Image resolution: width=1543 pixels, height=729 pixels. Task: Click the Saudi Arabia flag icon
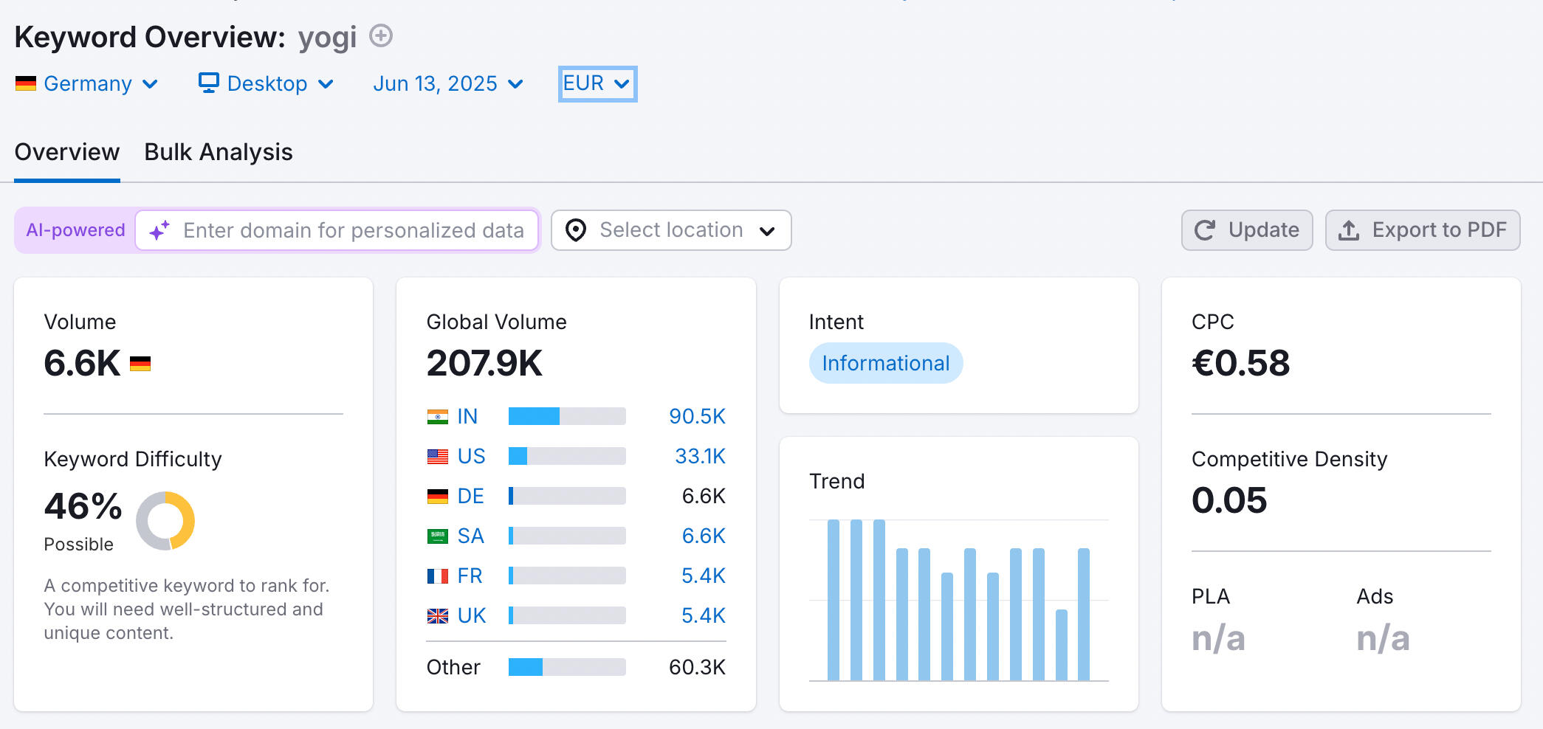(437, 536)
